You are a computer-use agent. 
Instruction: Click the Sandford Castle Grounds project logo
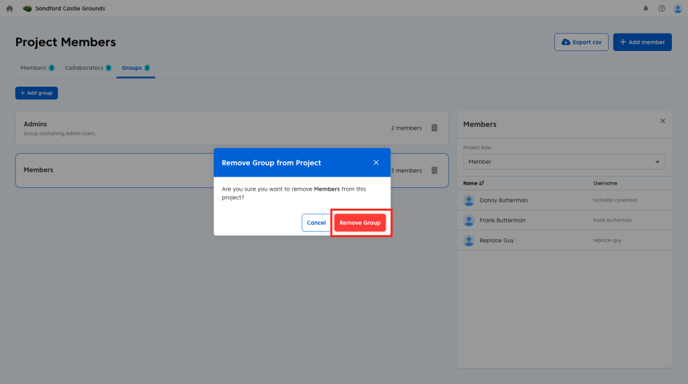28,9
